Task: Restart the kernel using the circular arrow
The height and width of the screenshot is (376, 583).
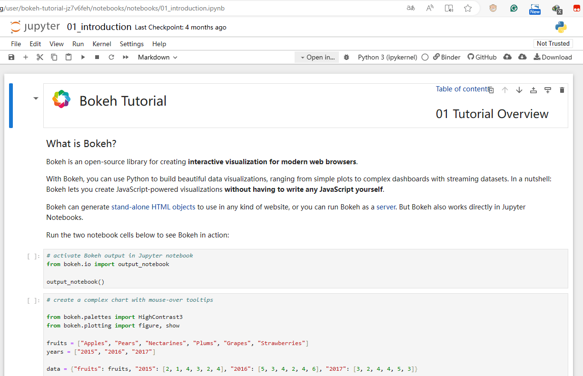Action: pos(111,57)
